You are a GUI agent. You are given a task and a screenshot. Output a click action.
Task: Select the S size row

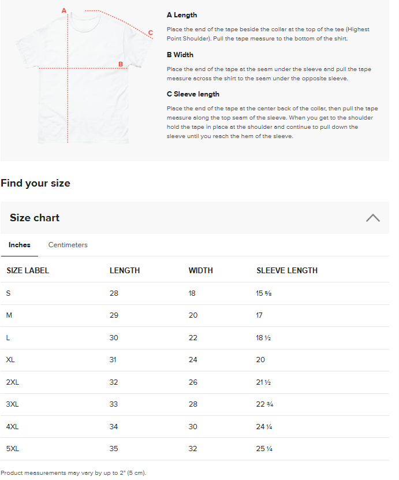pyautogui.click(x=195, y=293)
